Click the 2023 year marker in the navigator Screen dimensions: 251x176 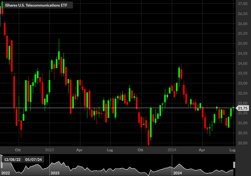point(55,173)
